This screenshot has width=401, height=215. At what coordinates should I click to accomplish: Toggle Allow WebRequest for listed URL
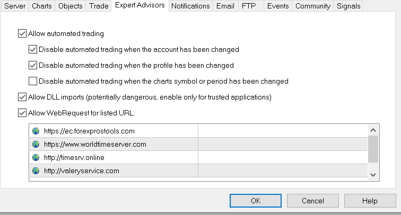[x=22, y=113]
